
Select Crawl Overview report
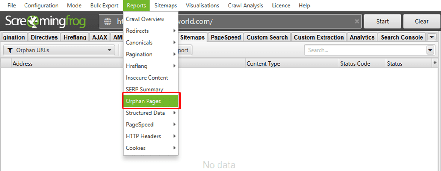(151, 19)
